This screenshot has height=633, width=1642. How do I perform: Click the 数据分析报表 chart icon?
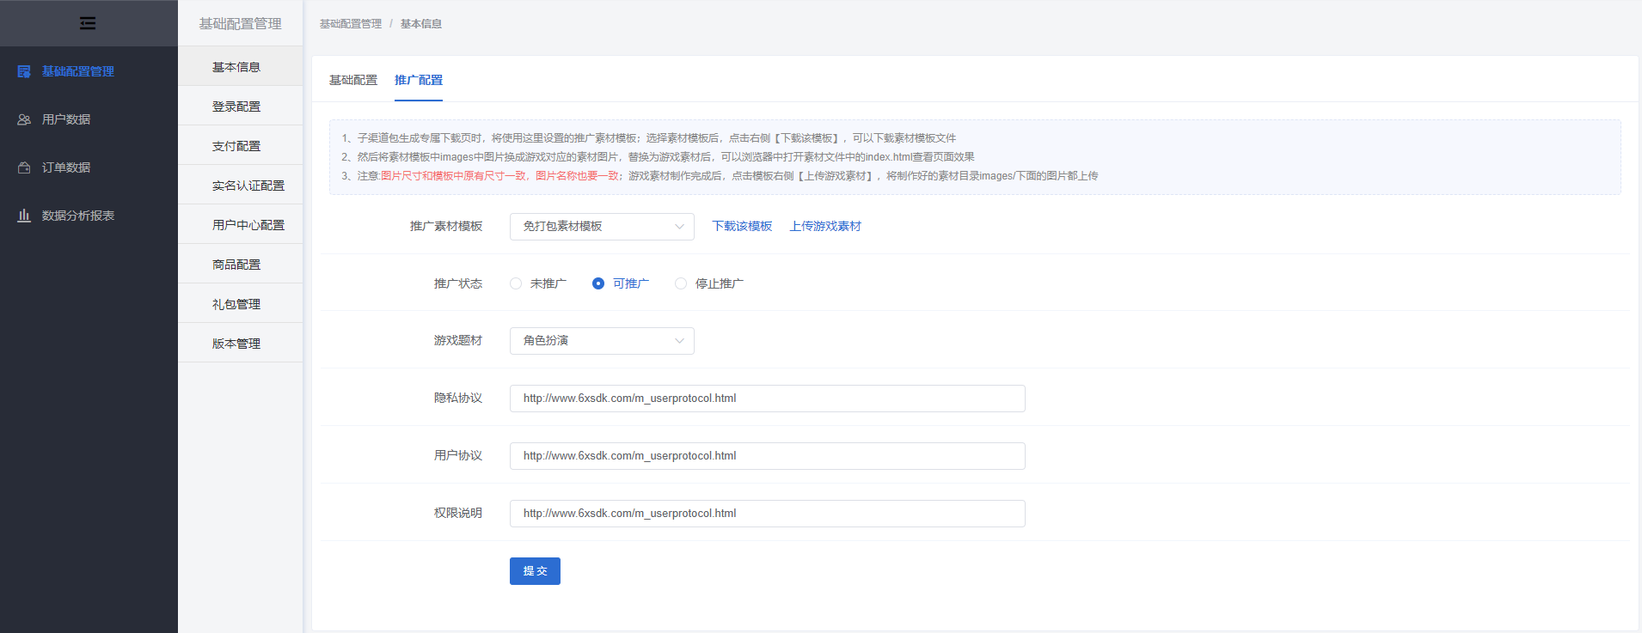point(24,216)
